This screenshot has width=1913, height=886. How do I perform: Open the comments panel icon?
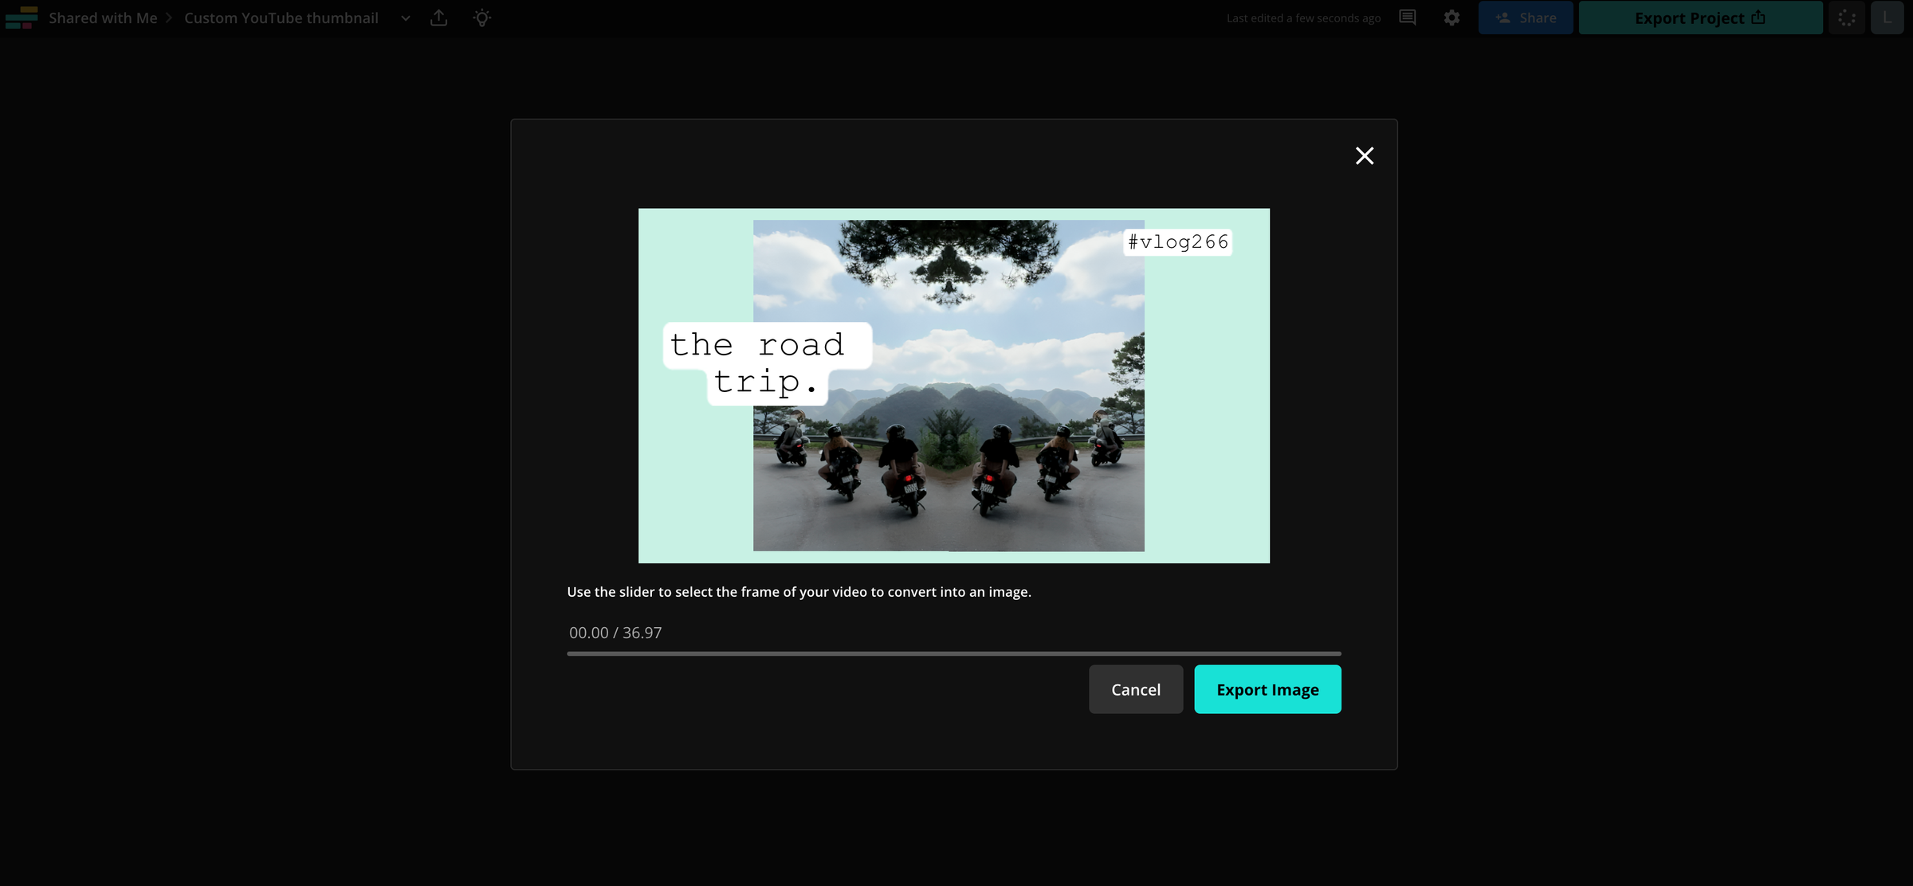click(1407, 18)
